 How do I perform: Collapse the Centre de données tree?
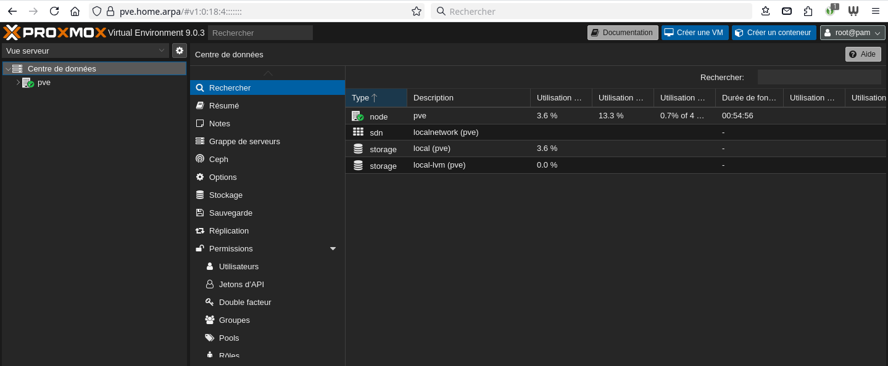(x=7, y=69)
